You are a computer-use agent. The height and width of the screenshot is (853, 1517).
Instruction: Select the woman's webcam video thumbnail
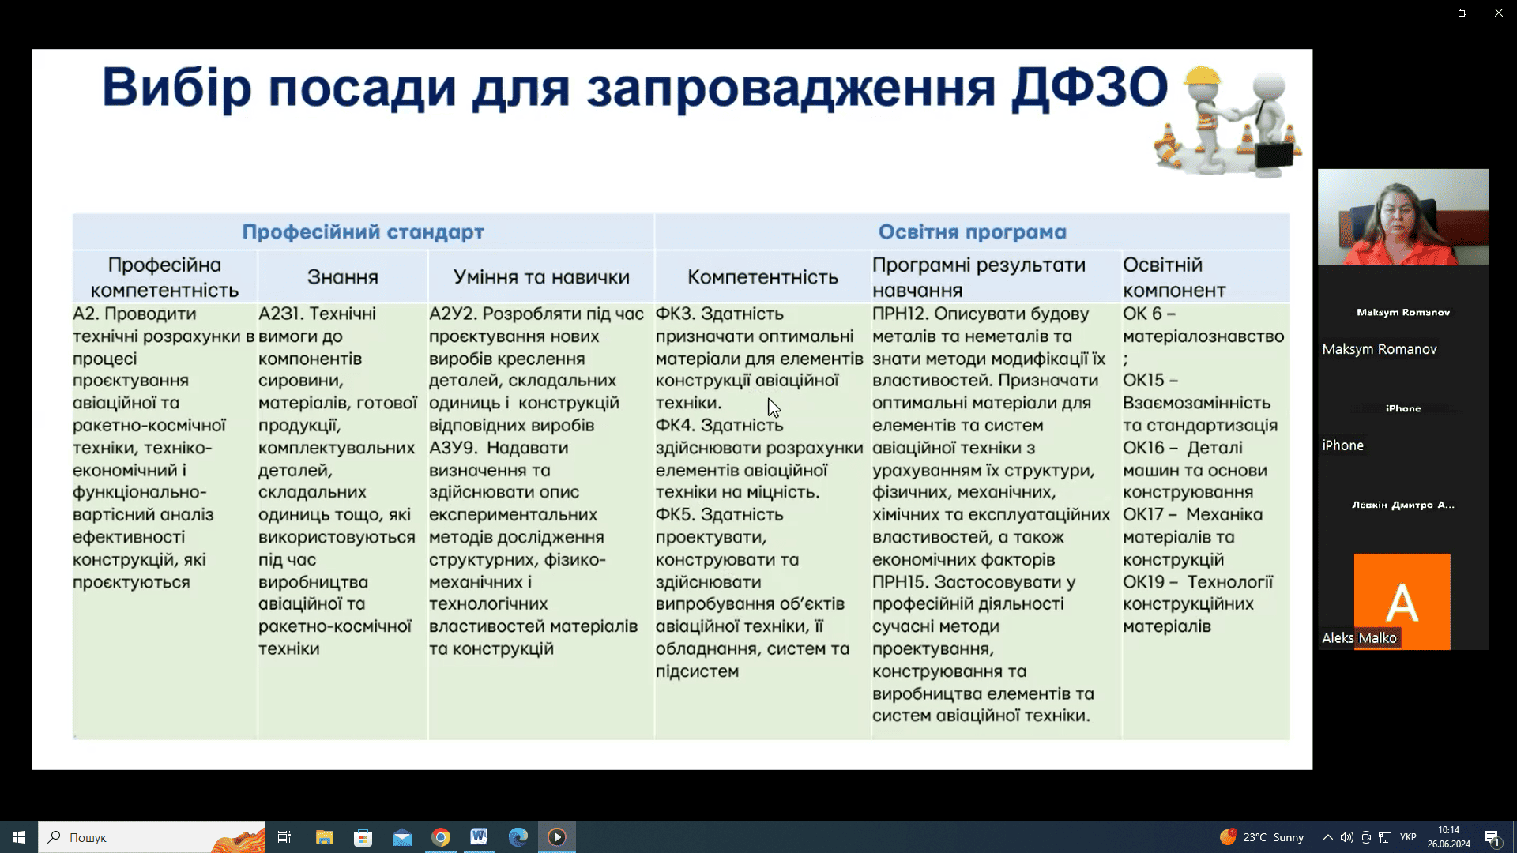1403,217
